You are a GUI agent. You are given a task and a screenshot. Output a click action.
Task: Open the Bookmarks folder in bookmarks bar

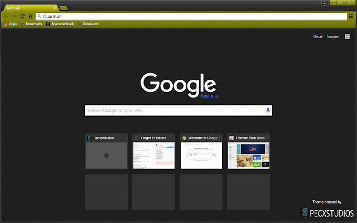click(x=31, y=24)
